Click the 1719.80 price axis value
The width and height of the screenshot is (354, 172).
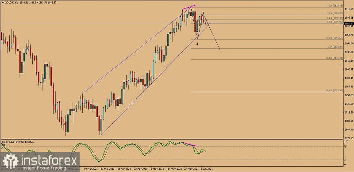point(349,113)
